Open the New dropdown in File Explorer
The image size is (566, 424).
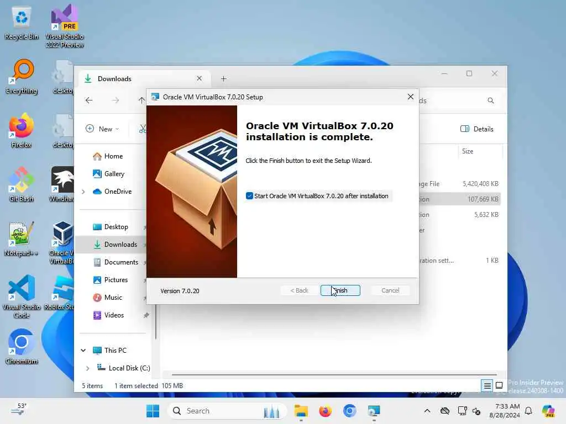[x=102, y=129]
